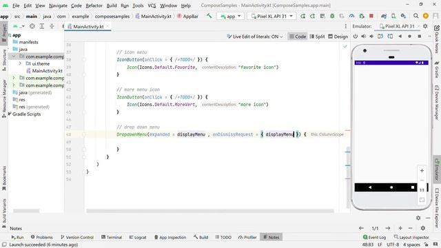Toggle the Project tool window stripe

(x=4, y=33)
